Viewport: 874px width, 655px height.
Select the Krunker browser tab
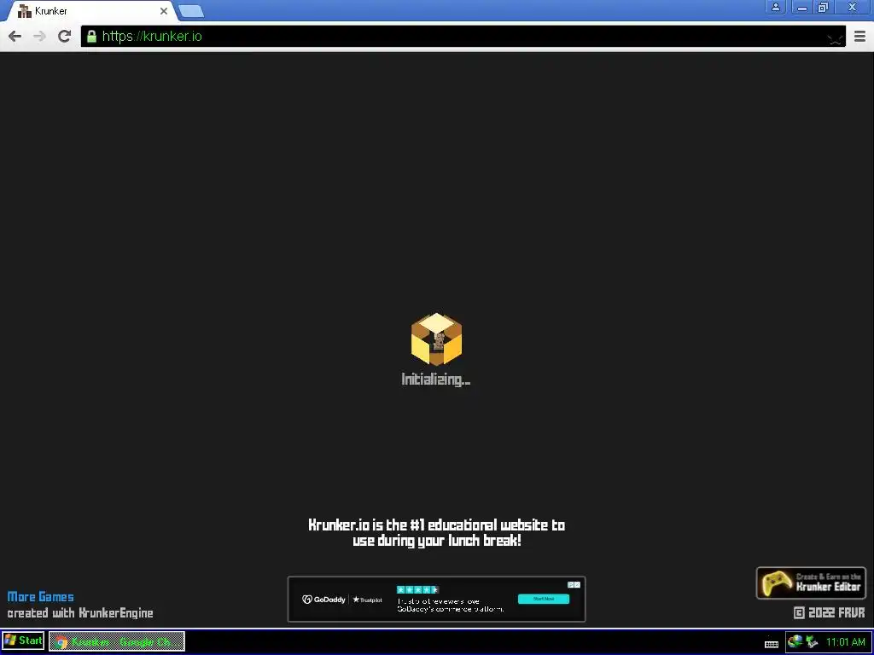point(90,11)
